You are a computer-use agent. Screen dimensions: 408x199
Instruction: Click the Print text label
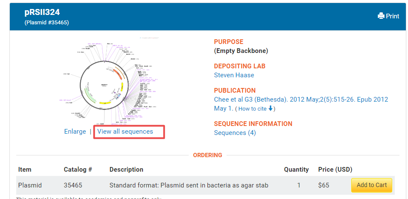tap(393, 16)
